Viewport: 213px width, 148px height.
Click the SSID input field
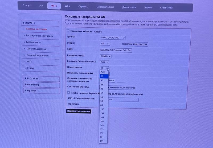coord(116,50)
